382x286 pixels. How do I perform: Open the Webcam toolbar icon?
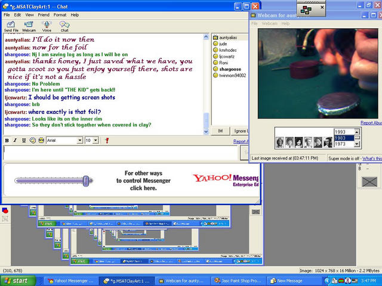point(29,26)
